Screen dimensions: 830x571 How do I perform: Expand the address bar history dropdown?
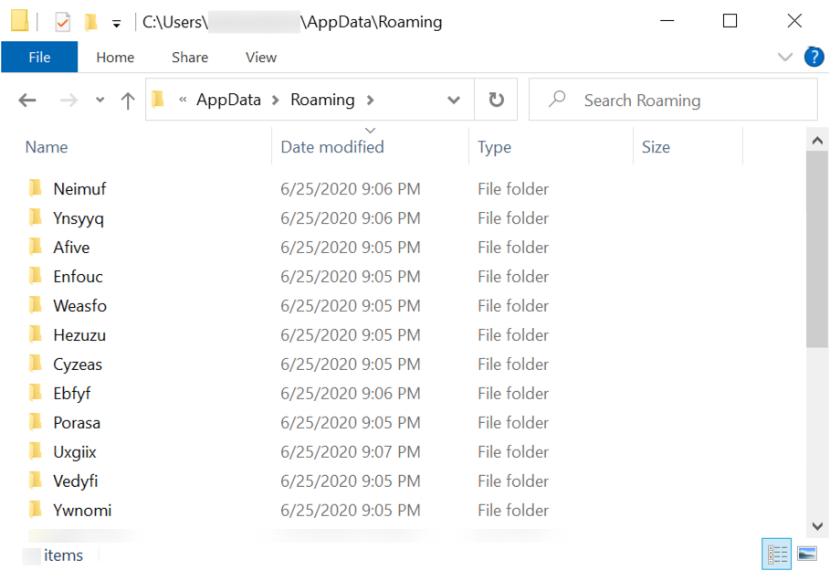pyautogui.click(x=454, y=100)
